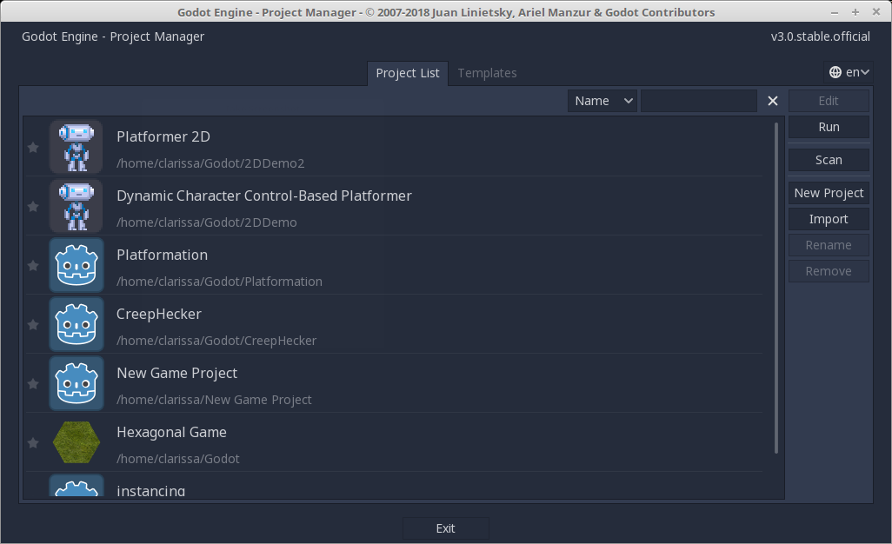The image size is (892, 544).
Task: Toggle favorite star for Dynamic Character Control-Based Platformer
Action: point(33,207)
